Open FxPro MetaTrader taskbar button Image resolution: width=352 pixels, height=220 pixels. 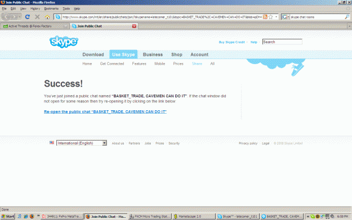point(62,217)
